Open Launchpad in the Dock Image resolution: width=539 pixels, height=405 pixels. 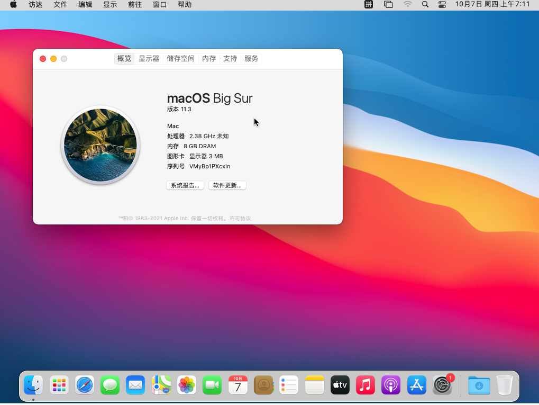pyautogui.click(x=59, y=385)
